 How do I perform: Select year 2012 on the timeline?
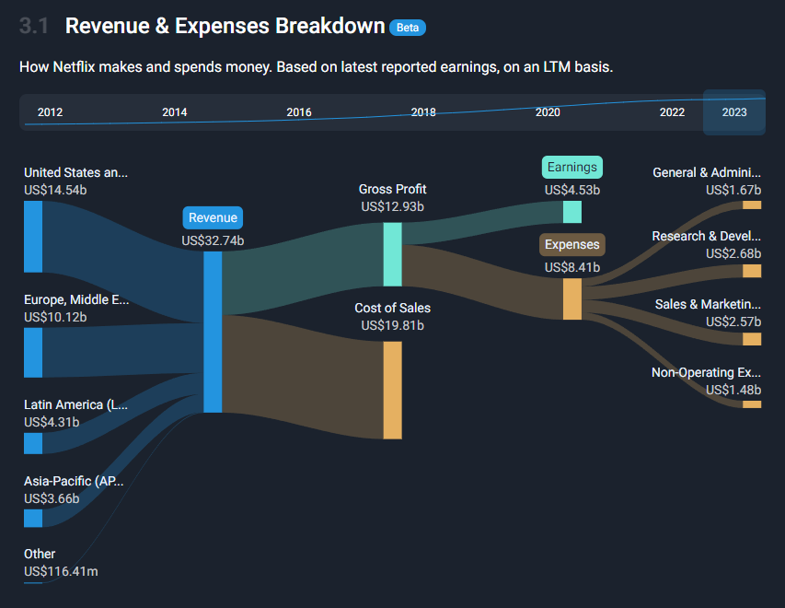[x=50, y=112]
